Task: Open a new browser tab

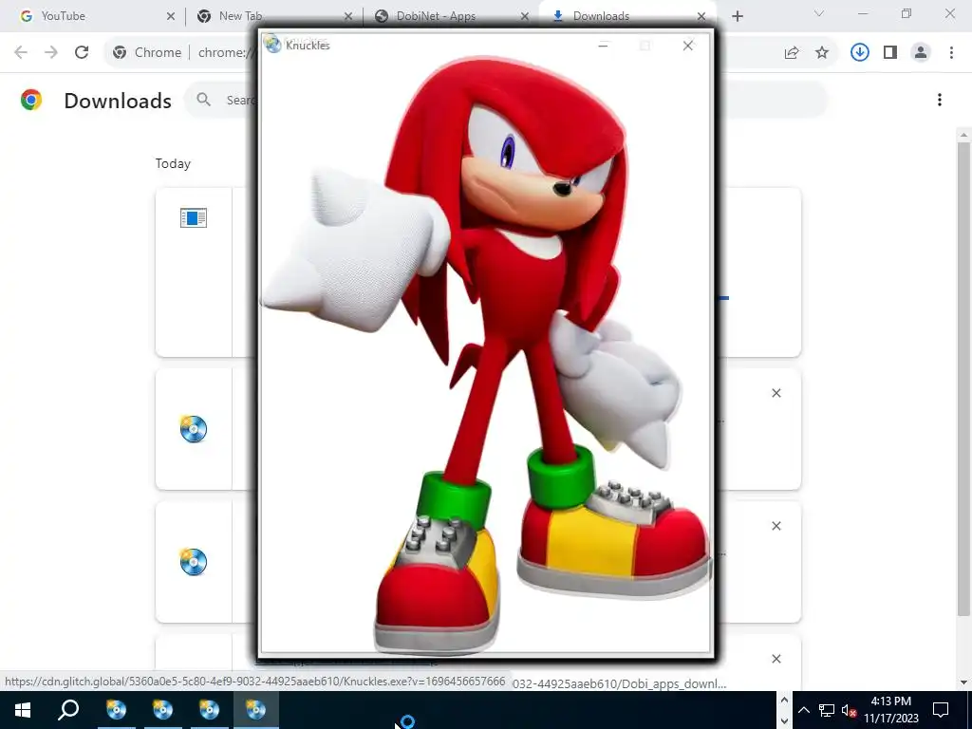Action: [x=737, y=16]
